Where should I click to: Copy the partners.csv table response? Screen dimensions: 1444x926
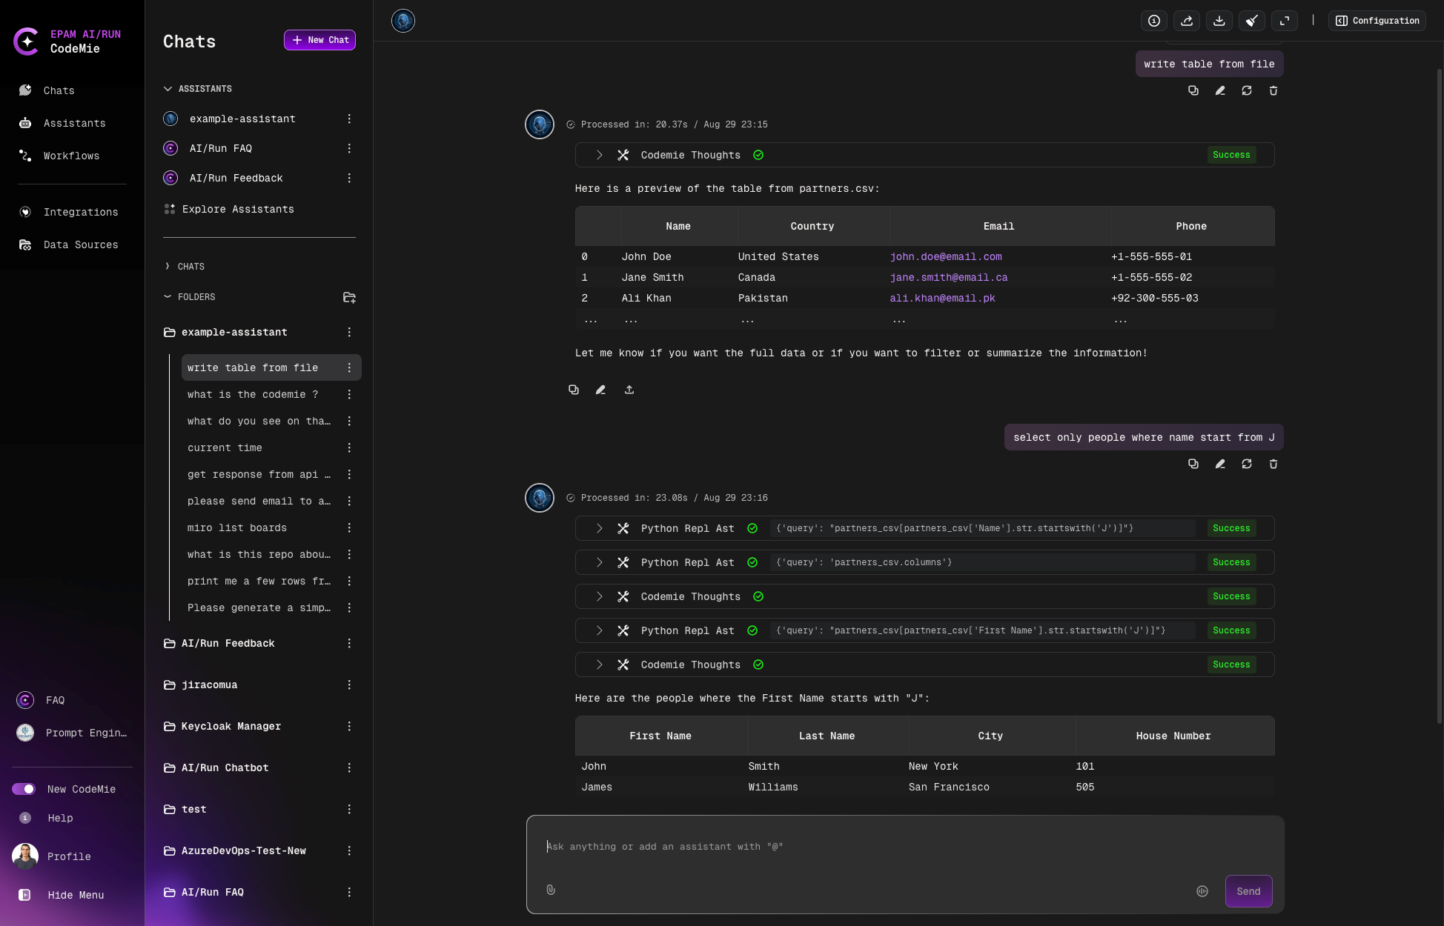pos(573,389)
